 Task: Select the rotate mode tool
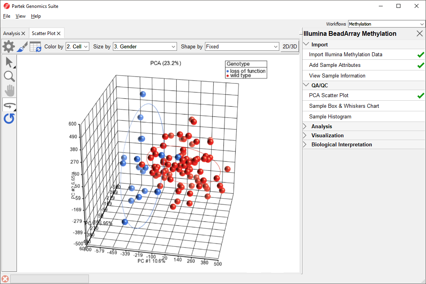(x=9, y=105)
